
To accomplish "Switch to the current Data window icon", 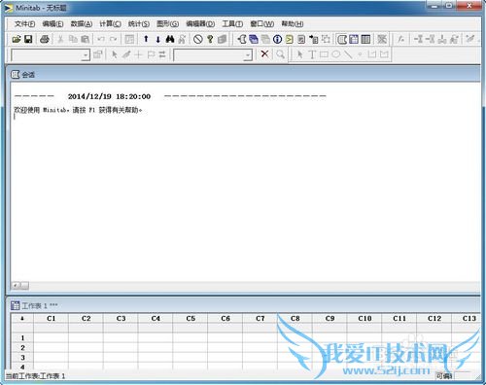I will pos(354,39).
